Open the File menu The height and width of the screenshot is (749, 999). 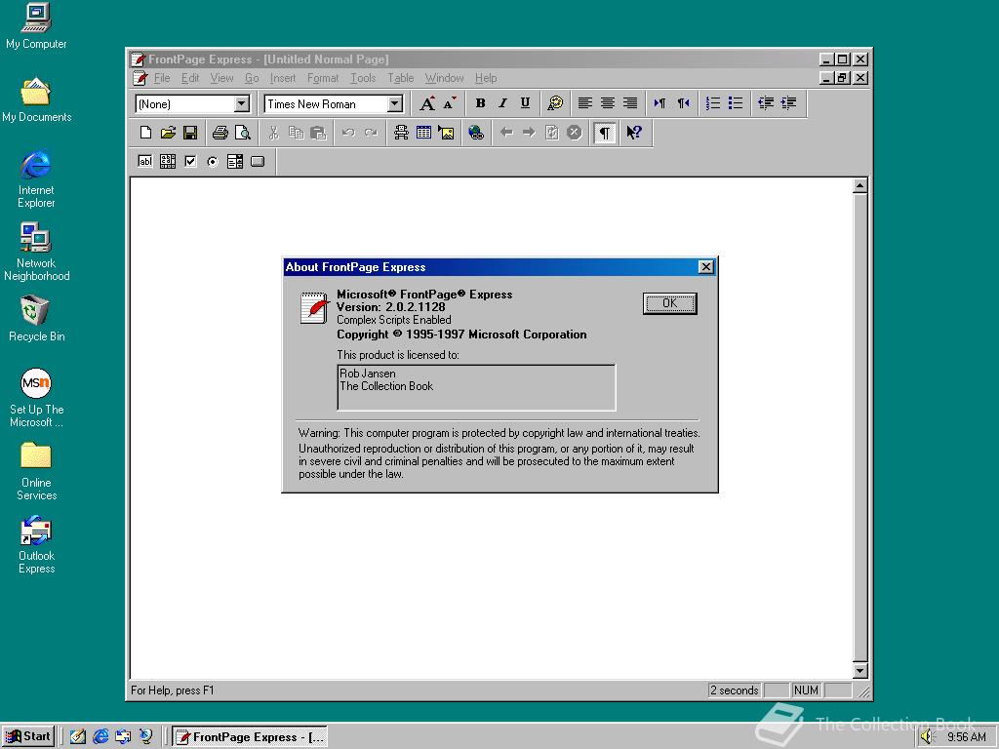tap(162, 78)
